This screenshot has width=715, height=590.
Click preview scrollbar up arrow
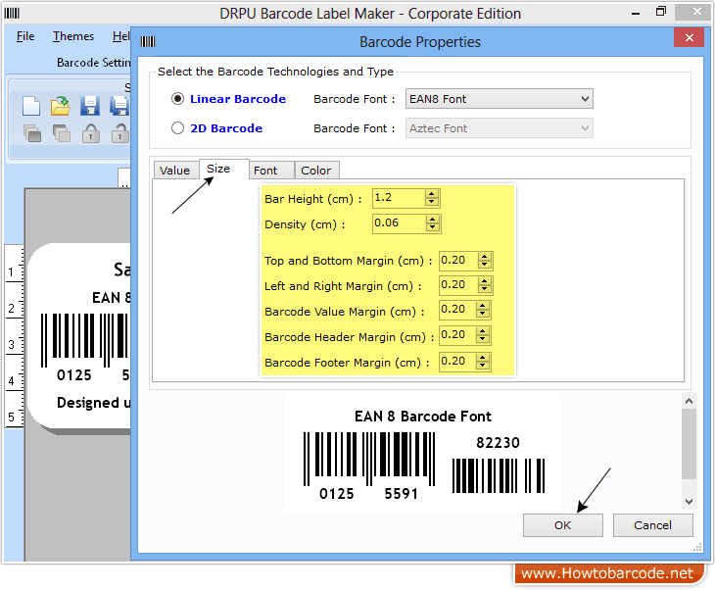(689, 401)
